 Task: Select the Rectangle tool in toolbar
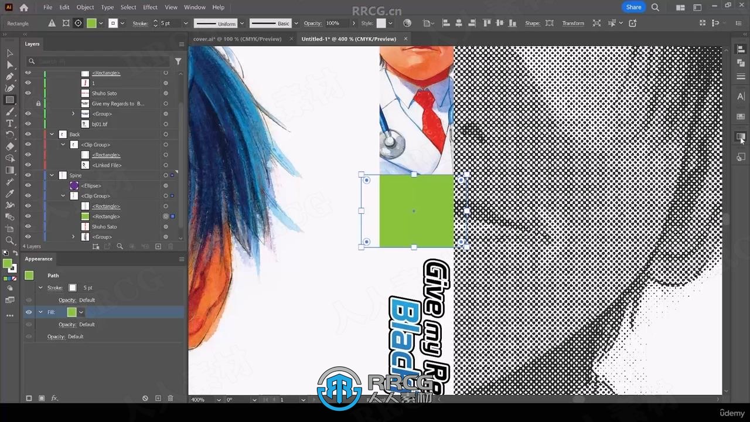[x=10, y=100]
